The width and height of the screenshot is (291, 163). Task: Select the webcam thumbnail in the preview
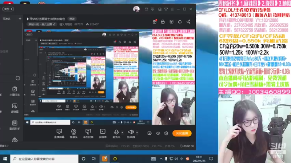pyautogui.click(x=174, y=105)
